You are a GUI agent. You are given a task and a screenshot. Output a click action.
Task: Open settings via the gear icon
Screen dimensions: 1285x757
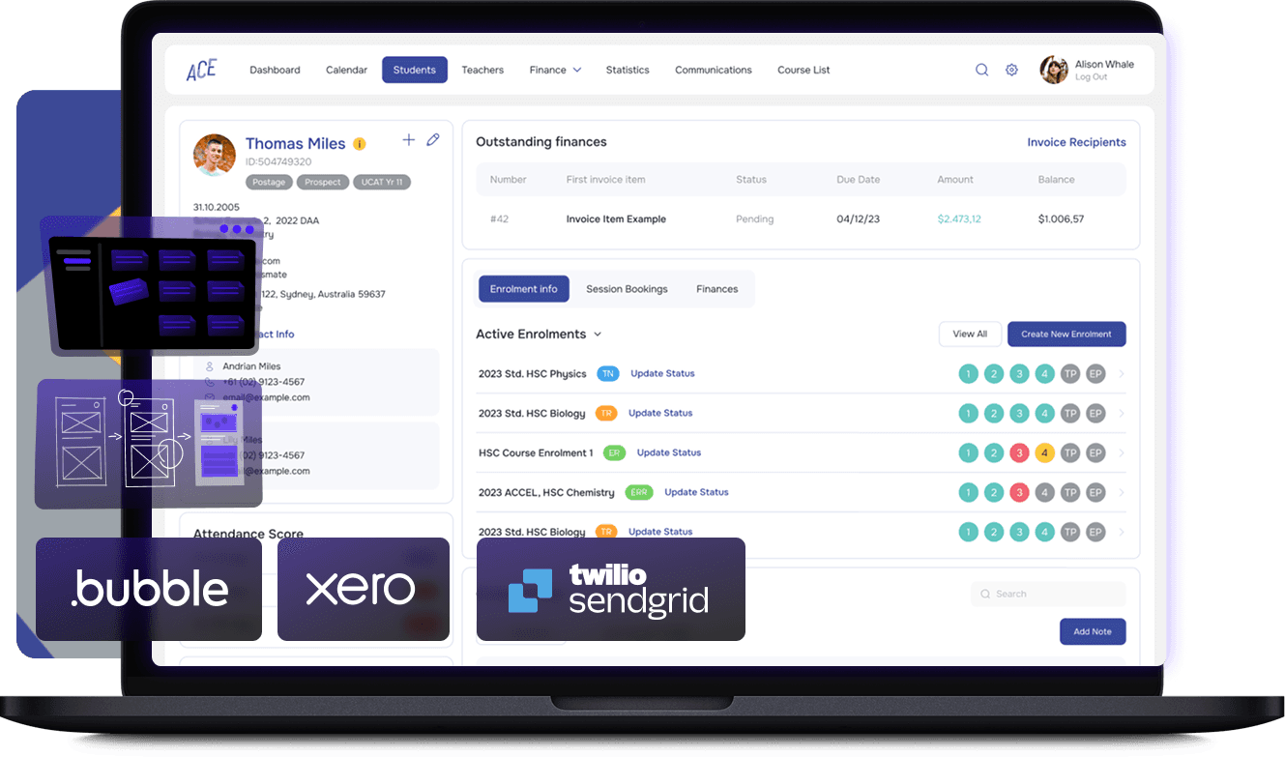[1011, 70]
